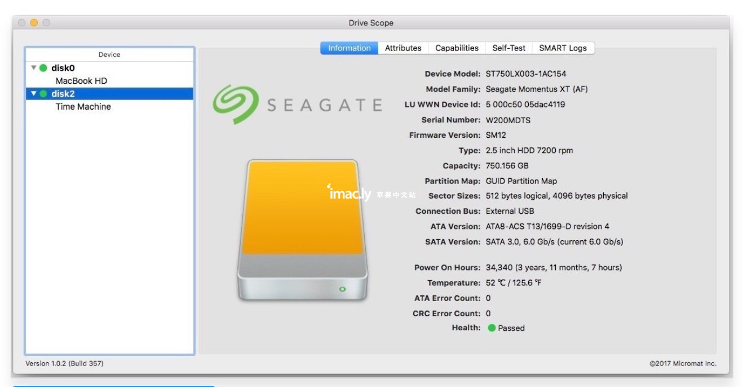Switch to the Self-Test tab

(x=508, y=48)
